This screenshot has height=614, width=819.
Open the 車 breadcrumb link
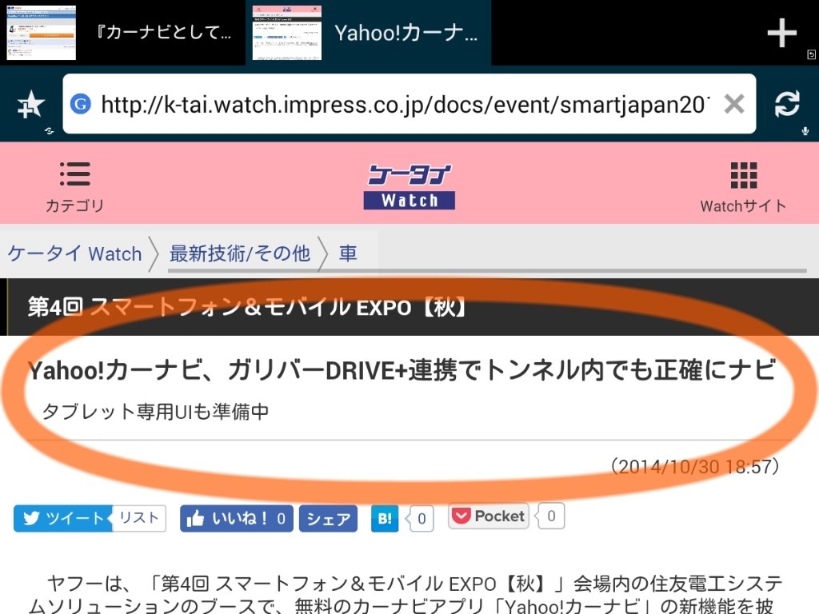[x=348, y=253]
